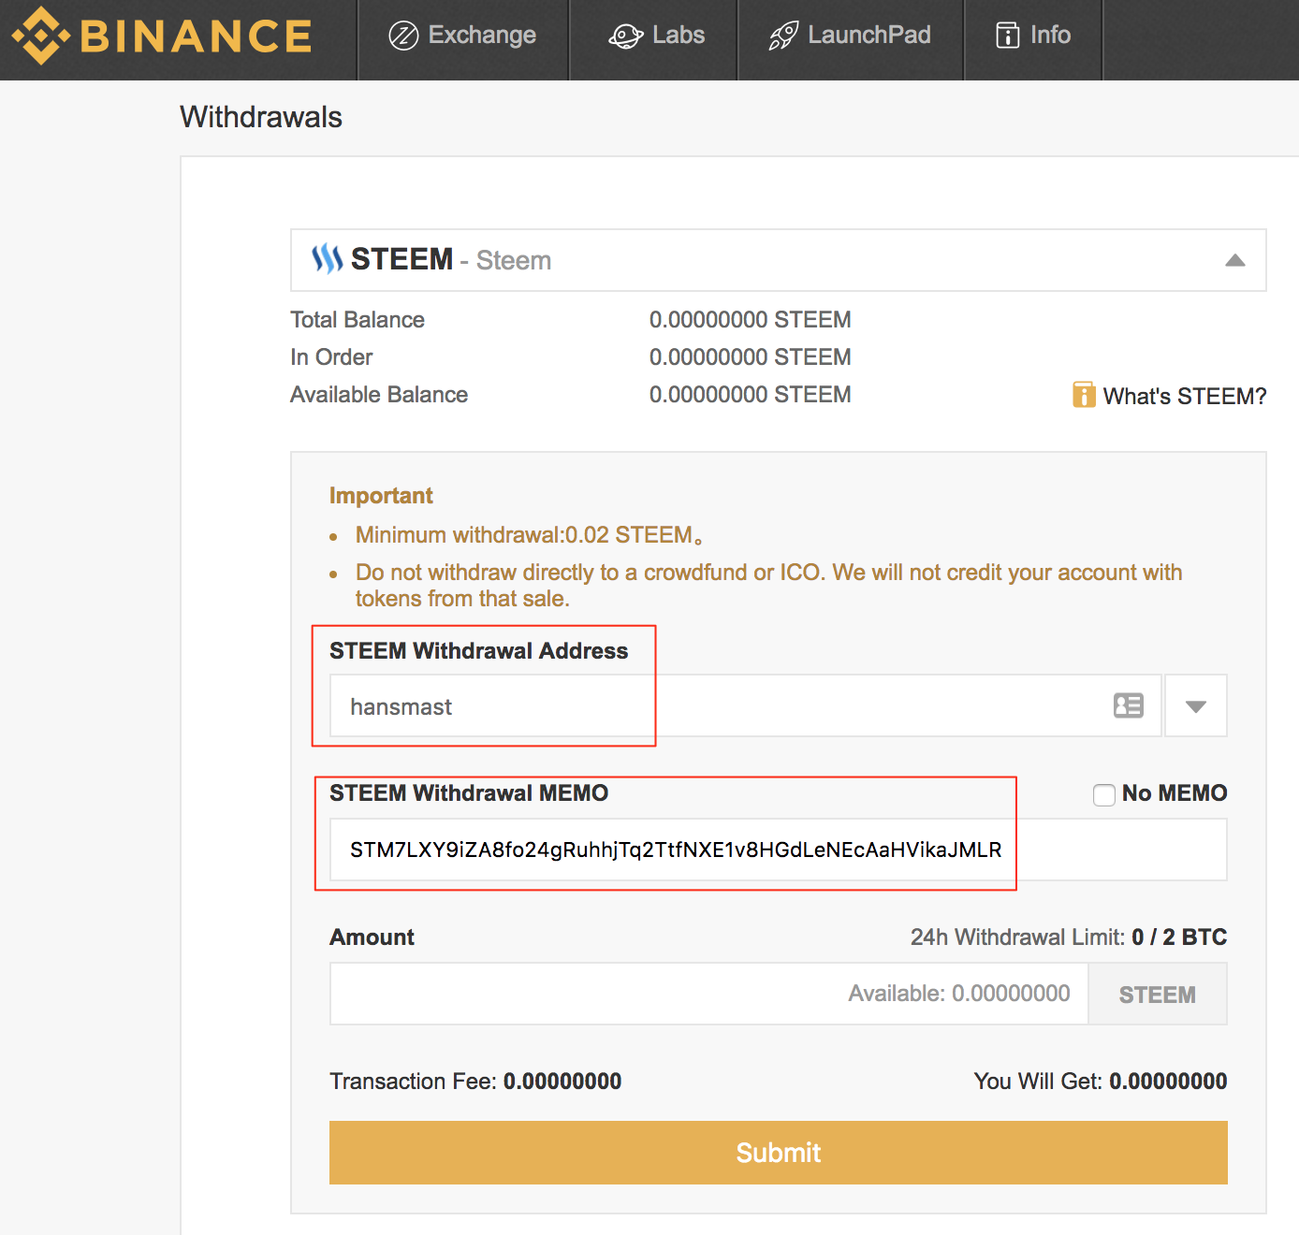Click the Binance logo
Viewport: 1299px width, 1235px height.
[162, 36]
